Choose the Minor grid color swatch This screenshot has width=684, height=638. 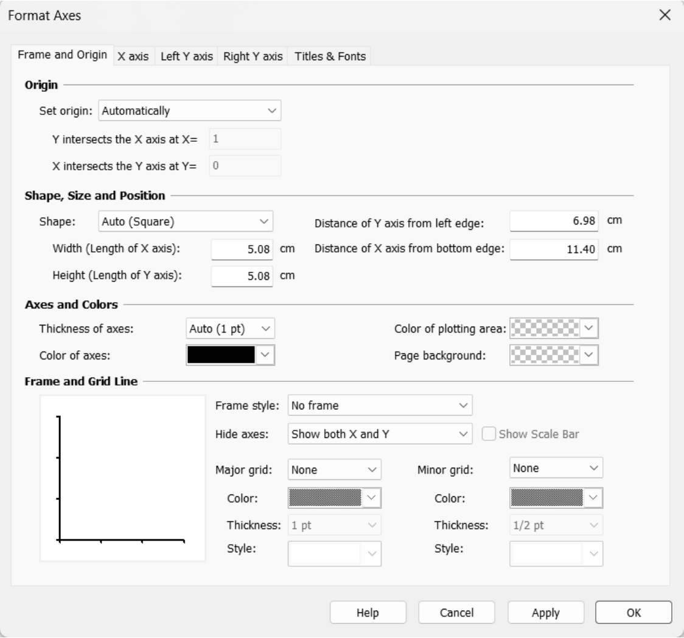tap(556, 498)
